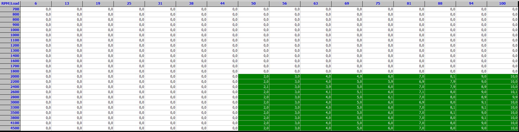Select the Load 100 column header
Viewport: 519px width, 132px height.
502,4
